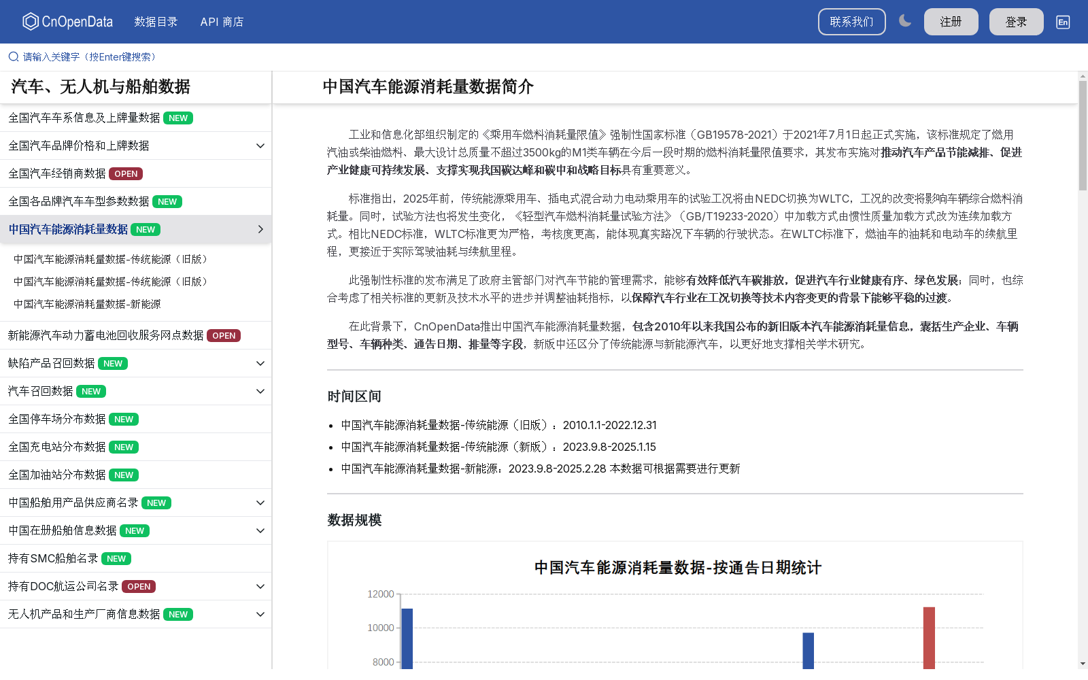
Task: Click NEW badge on 中国汽车能源消耗量数据
Action: point(146,229)
